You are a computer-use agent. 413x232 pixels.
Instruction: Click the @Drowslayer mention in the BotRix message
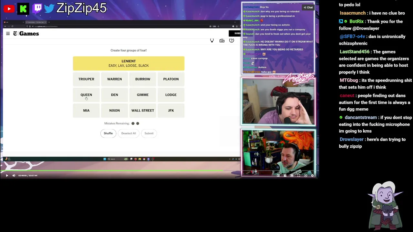coord(366,28)
